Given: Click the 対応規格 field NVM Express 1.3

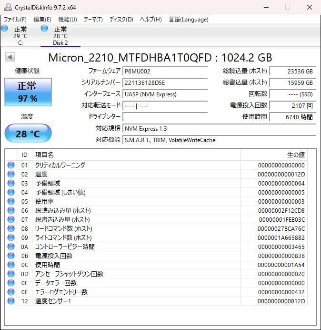Looking at the screenshot, I should tap(220, 129).
